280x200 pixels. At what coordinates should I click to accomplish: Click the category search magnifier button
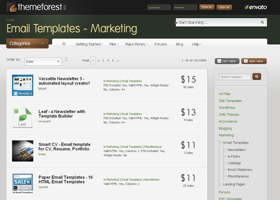[x=256, y=76]
